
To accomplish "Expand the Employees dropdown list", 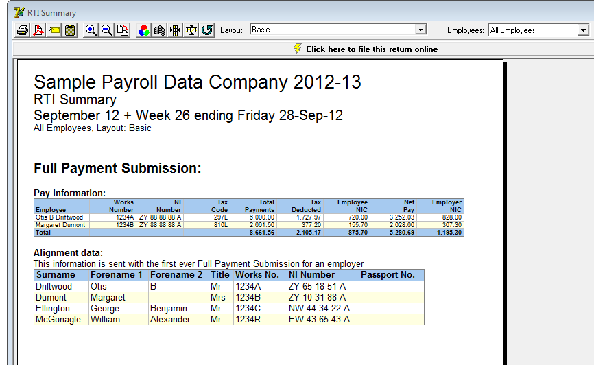I will click(x=583, y=30).
